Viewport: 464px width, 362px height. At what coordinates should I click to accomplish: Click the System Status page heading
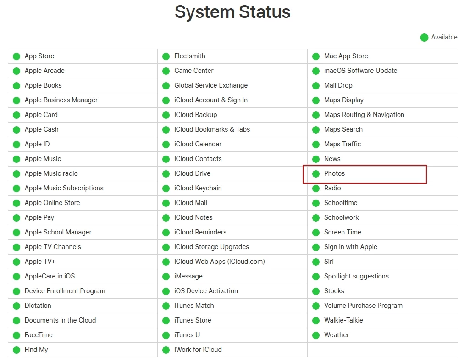pyautogui.click(x=232, y=12)
